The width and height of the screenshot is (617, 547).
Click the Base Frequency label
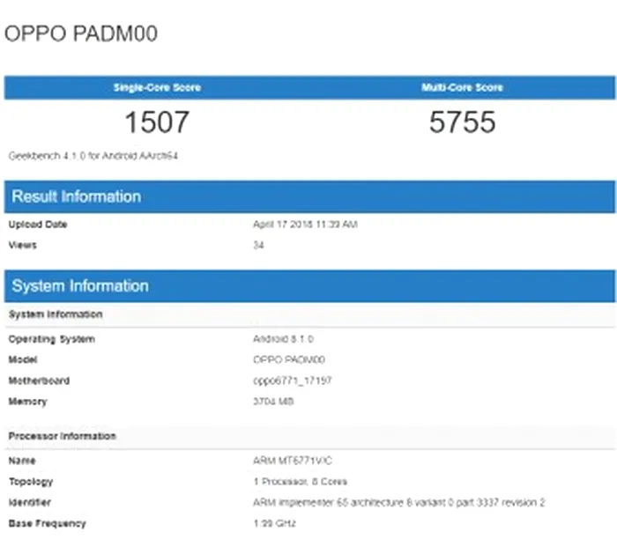(48, 523)
